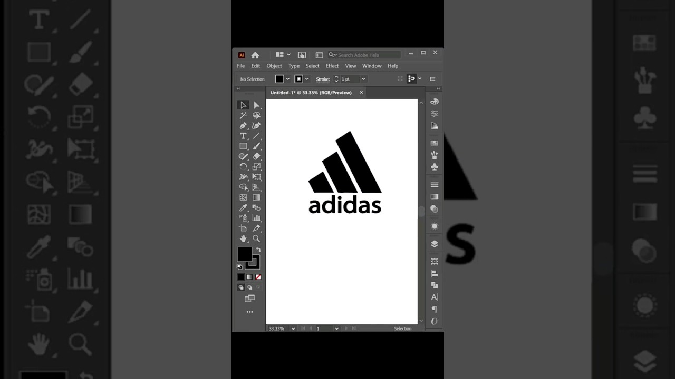The width and height of the screenshot is (675, 379).
Task: Open the Transparency panel icon
Action: click(435, 209)
